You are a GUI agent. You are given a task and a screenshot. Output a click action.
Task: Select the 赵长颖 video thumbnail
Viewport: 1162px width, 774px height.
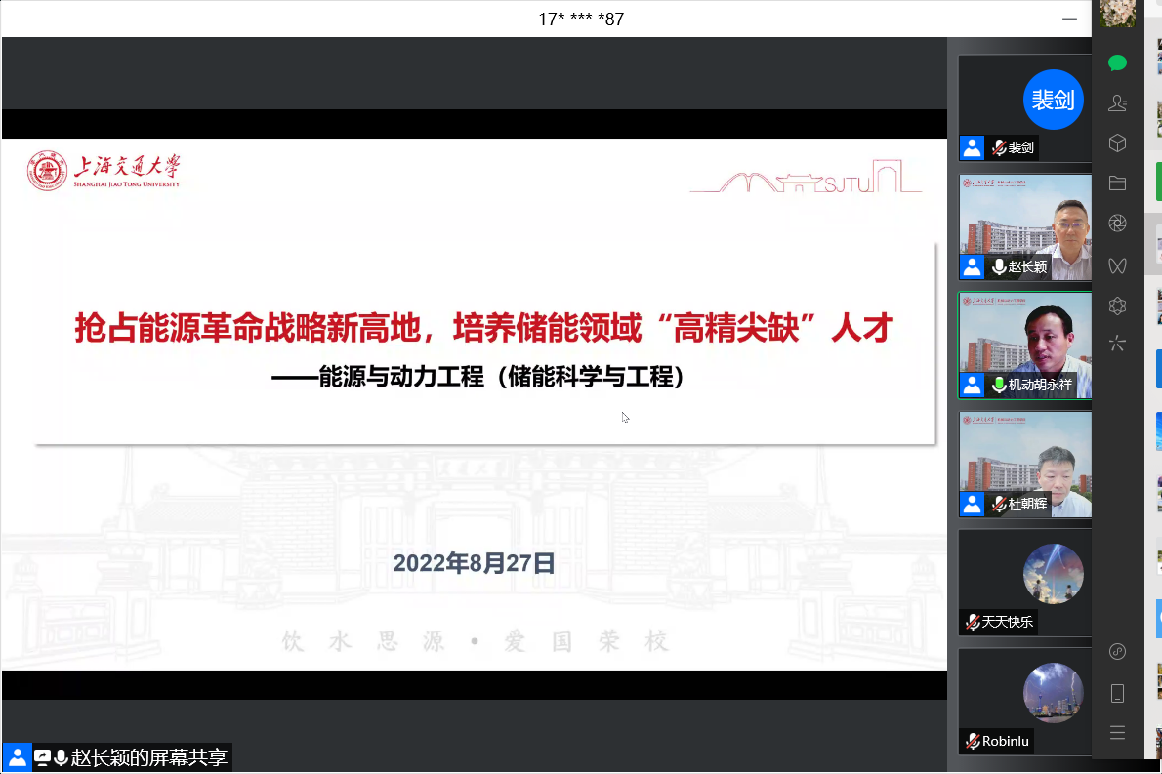coord(1025,226)
